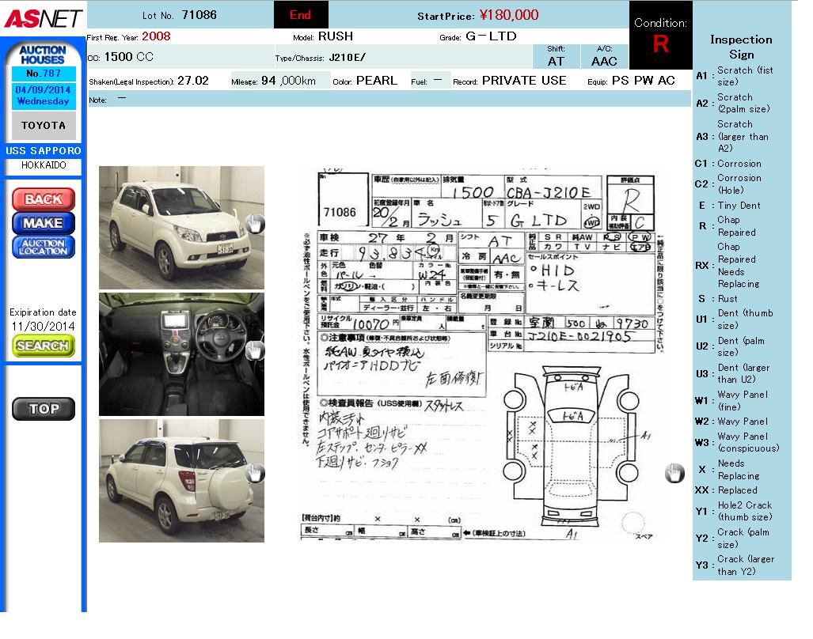Click the Grade G-LTD value
813x639 pixels.
[x=491, y=36]
